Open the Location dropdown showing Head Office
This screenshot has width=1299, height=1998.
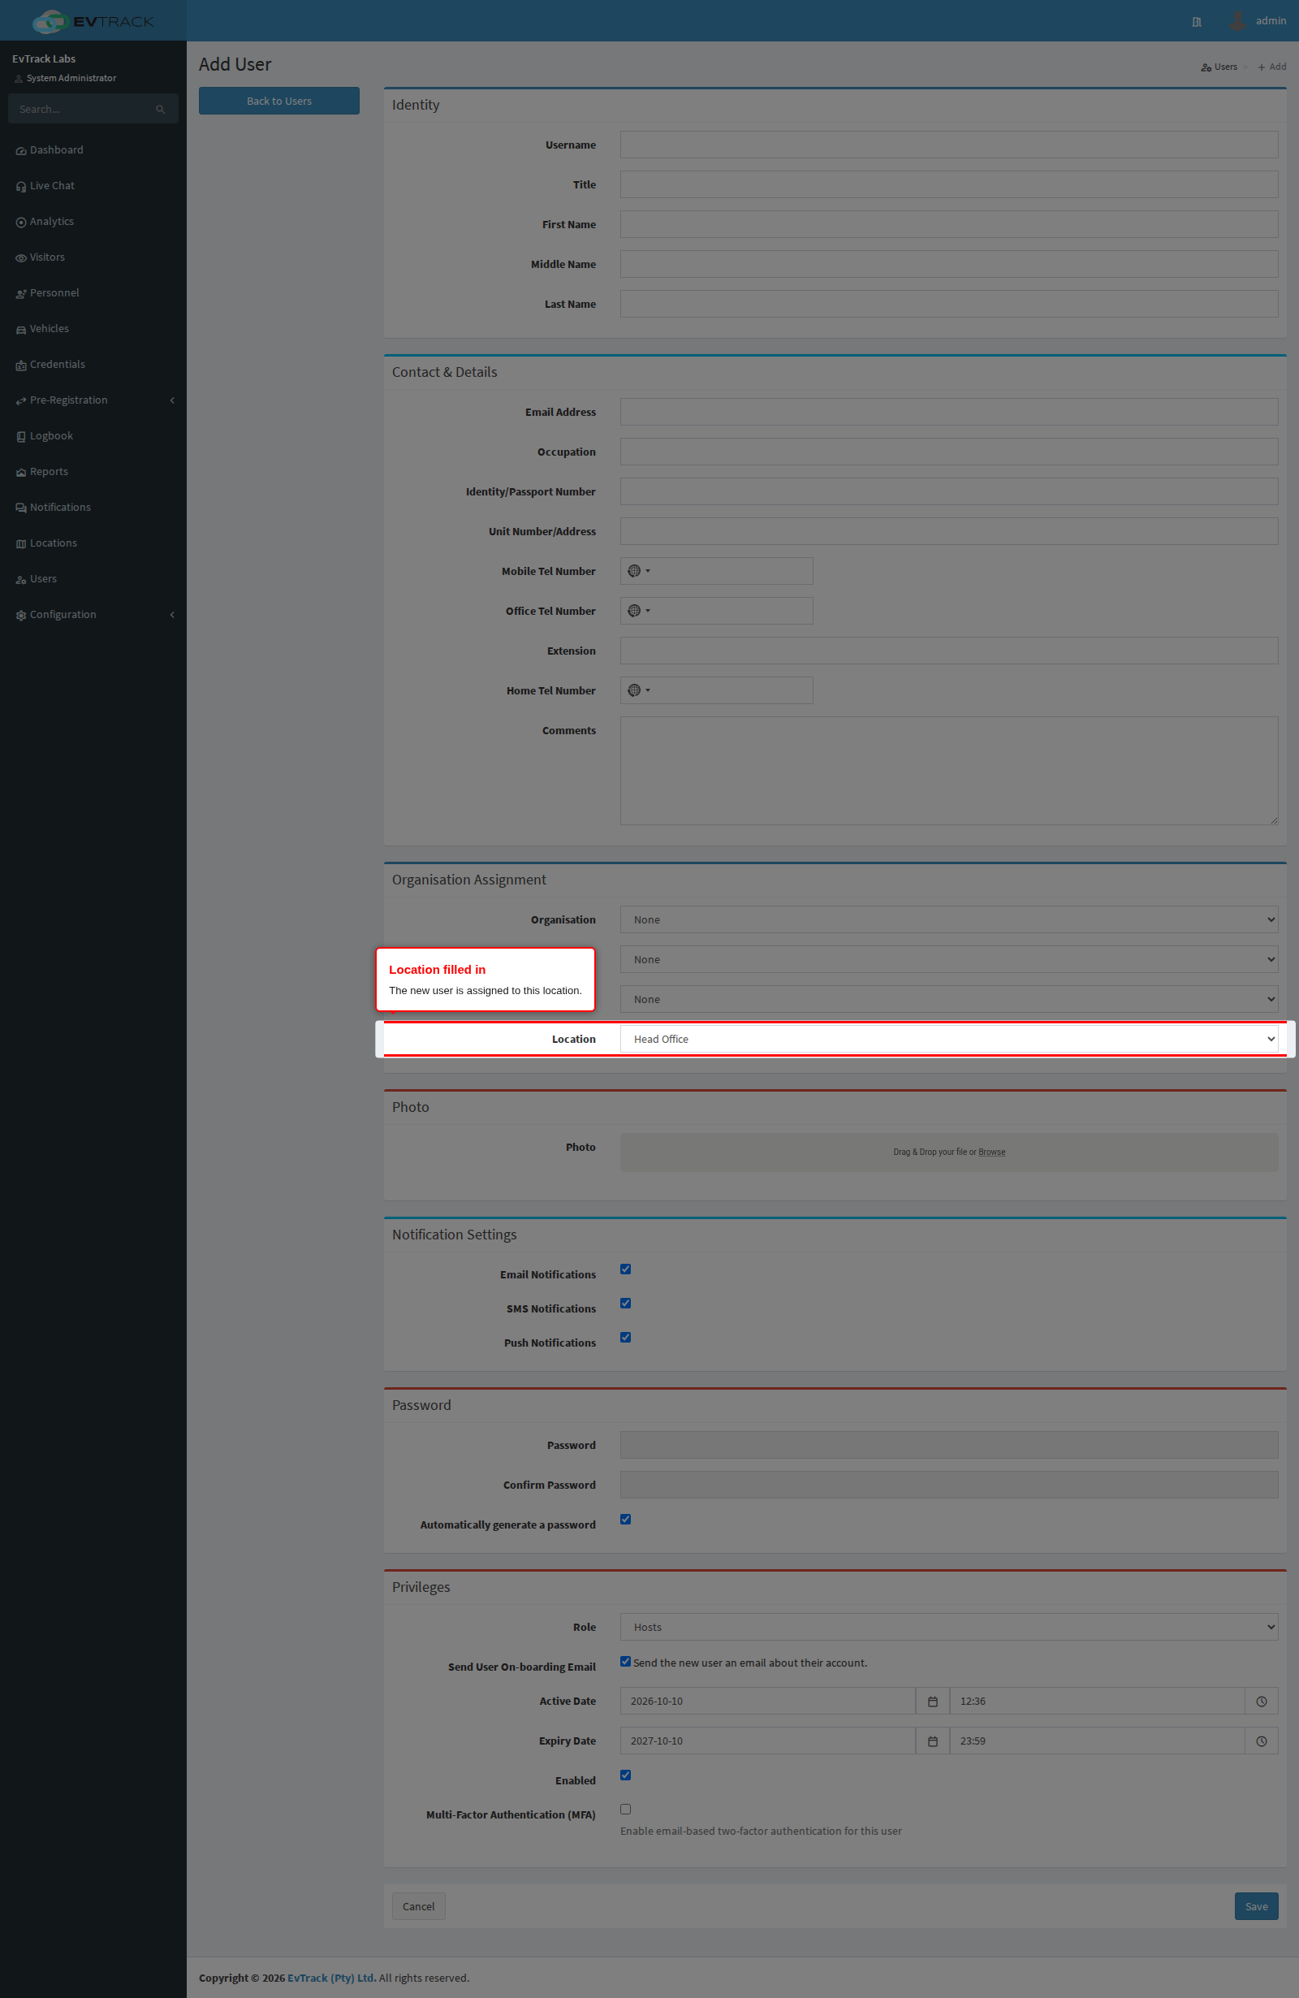click(x=949, y=1039)
